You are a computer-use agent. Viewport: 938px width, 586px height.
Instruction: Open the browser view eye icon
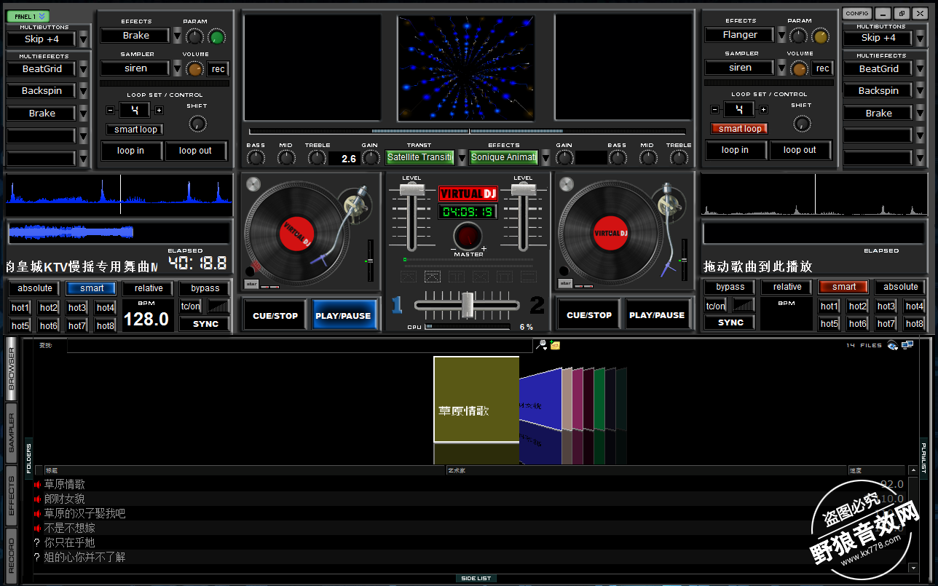[x=893, y=345]
